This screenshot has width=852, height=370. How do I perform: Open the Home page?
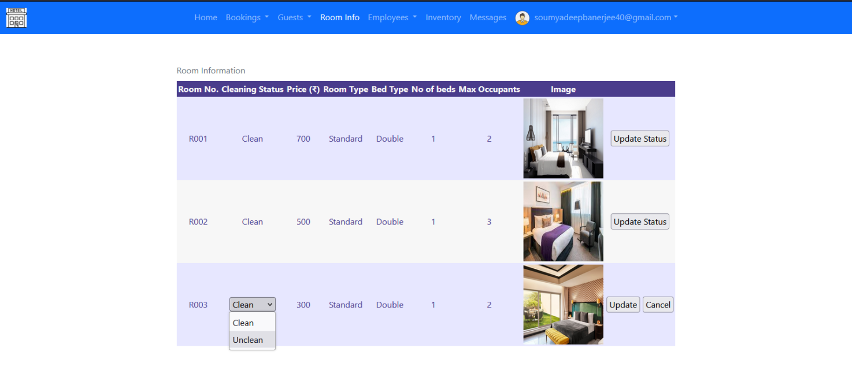pyautogui.click(x=206, y=17)
